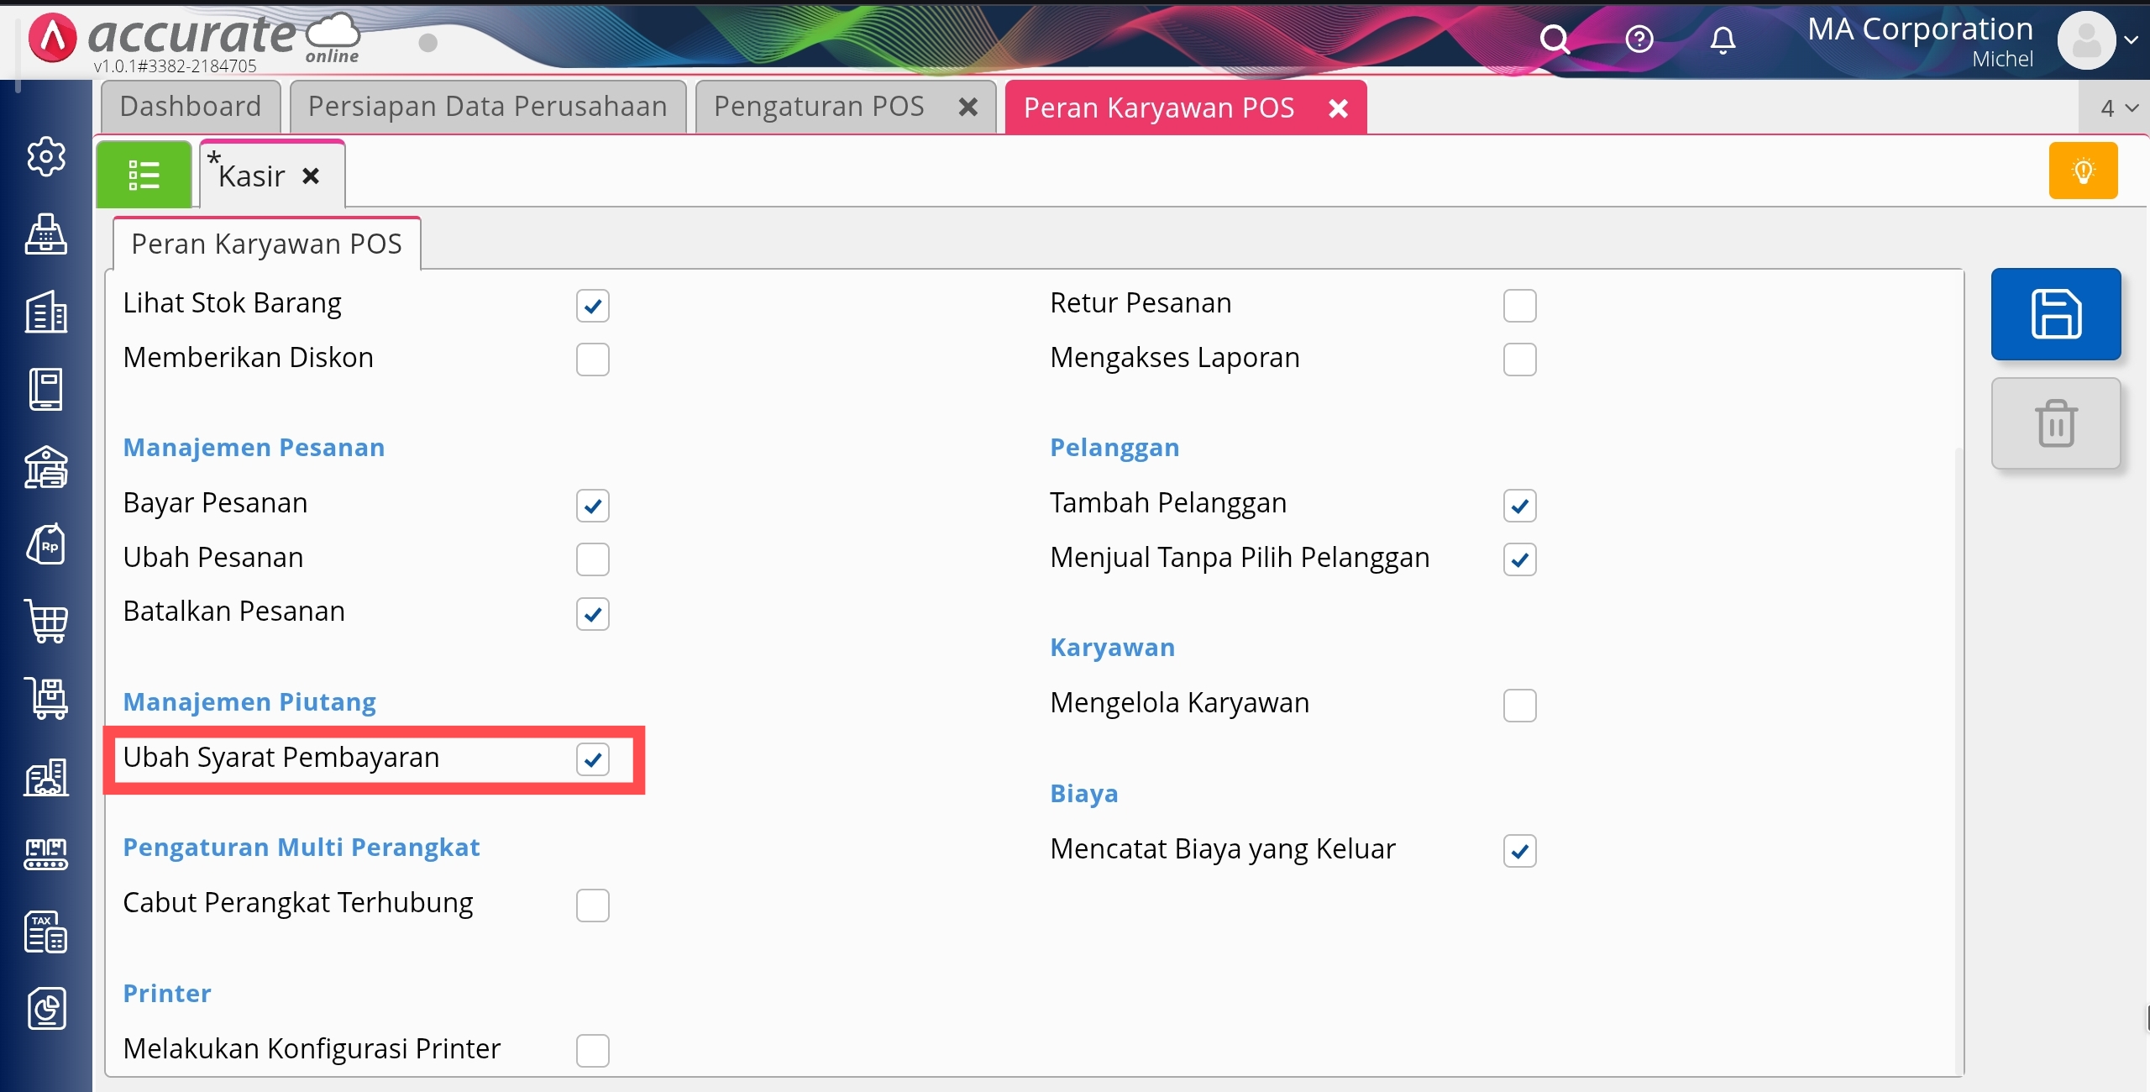Tick the Mengelola Karyawan checkbox
This screenshot has width=2150, height=1092.
(x=1519, y=706)
